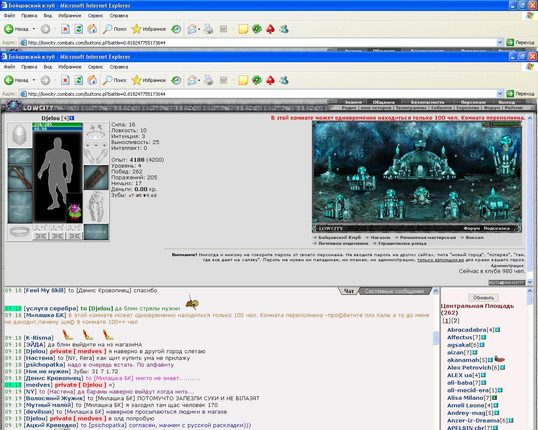Open the address dropdown in the lower window

pos(500,94)
